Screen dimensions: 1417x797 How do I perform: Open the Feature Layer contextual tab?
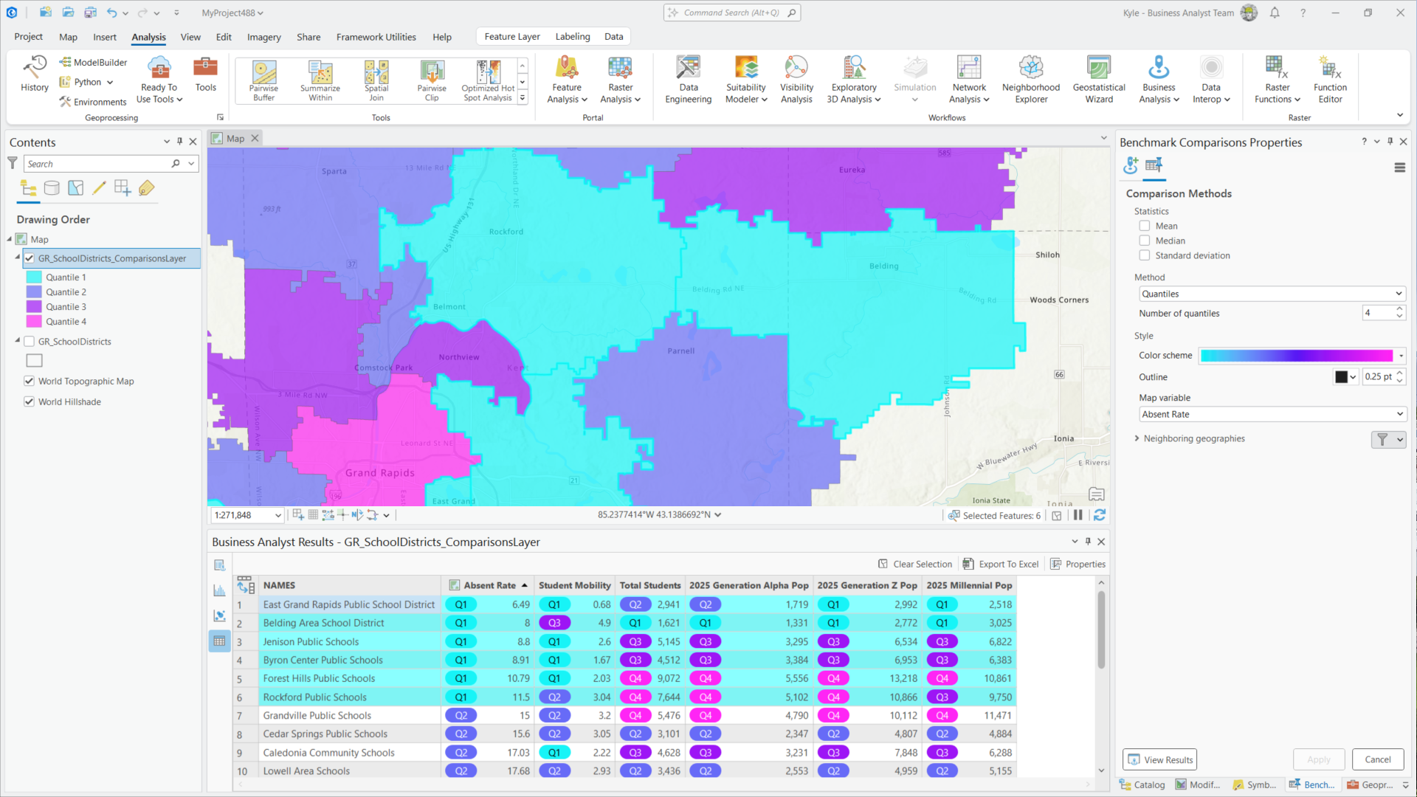[x=512, y=37]
